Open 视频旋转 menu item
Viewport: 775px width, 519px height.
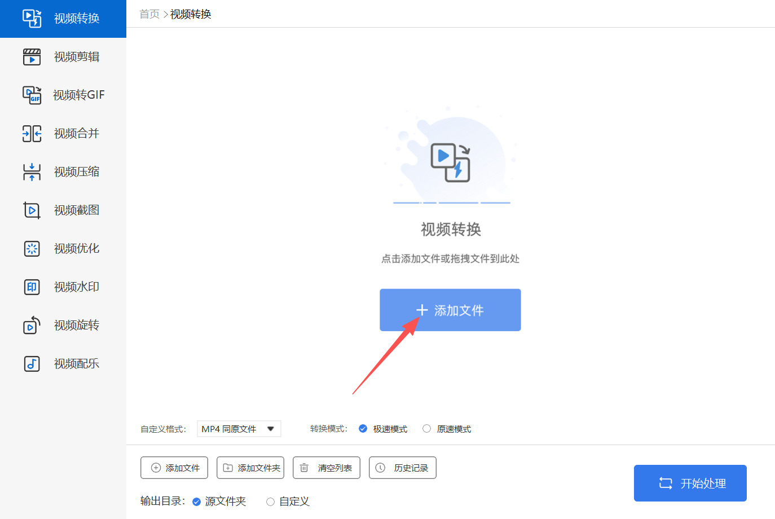click(63, 325)
